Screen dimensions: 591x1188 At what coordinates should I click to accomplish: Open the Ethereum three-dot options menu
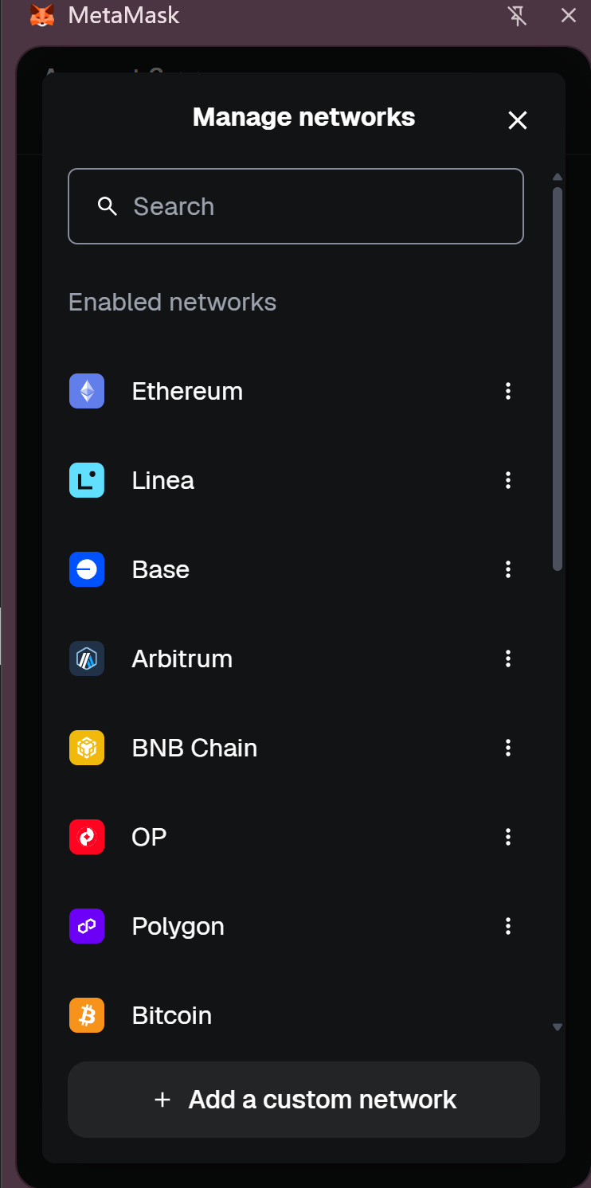tap(507, 391)
